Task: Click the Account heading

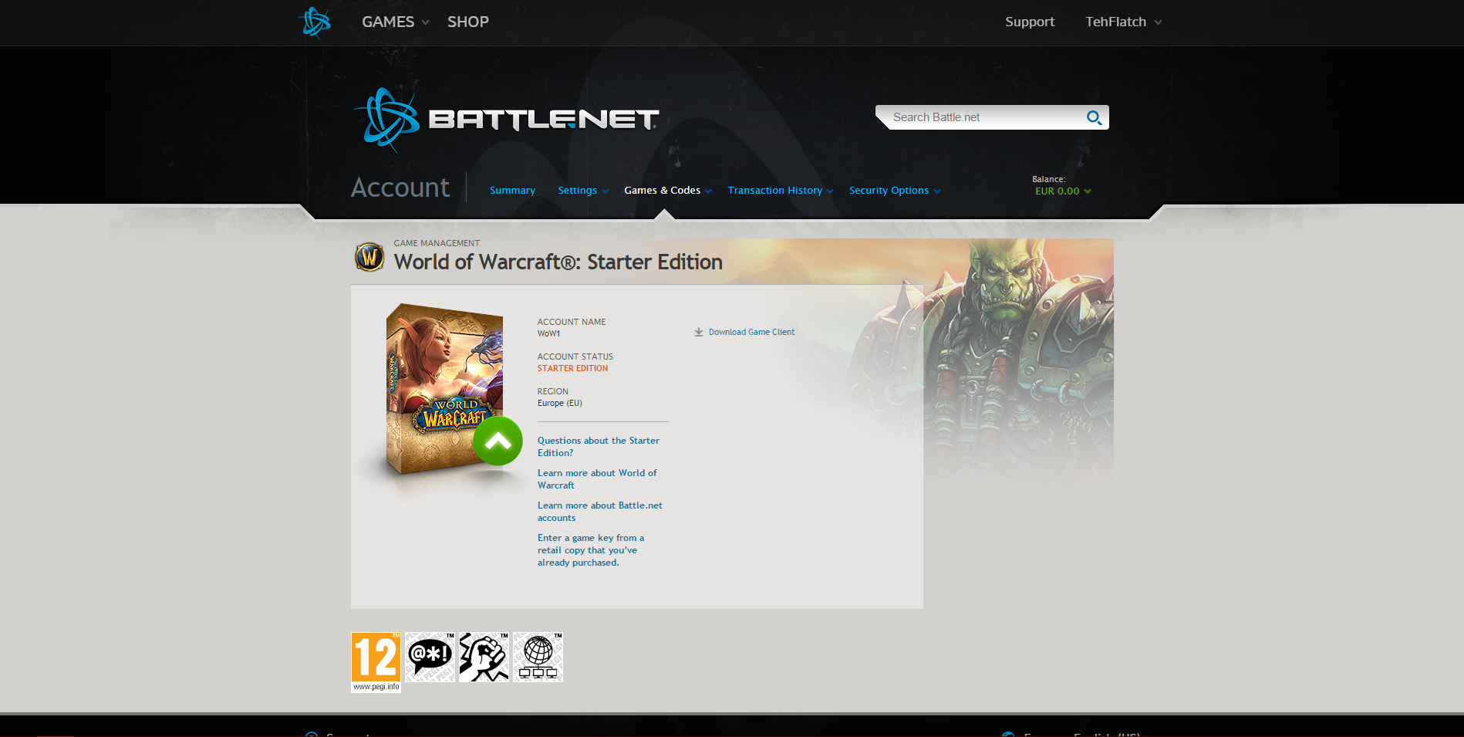Action: click(400, 188)
